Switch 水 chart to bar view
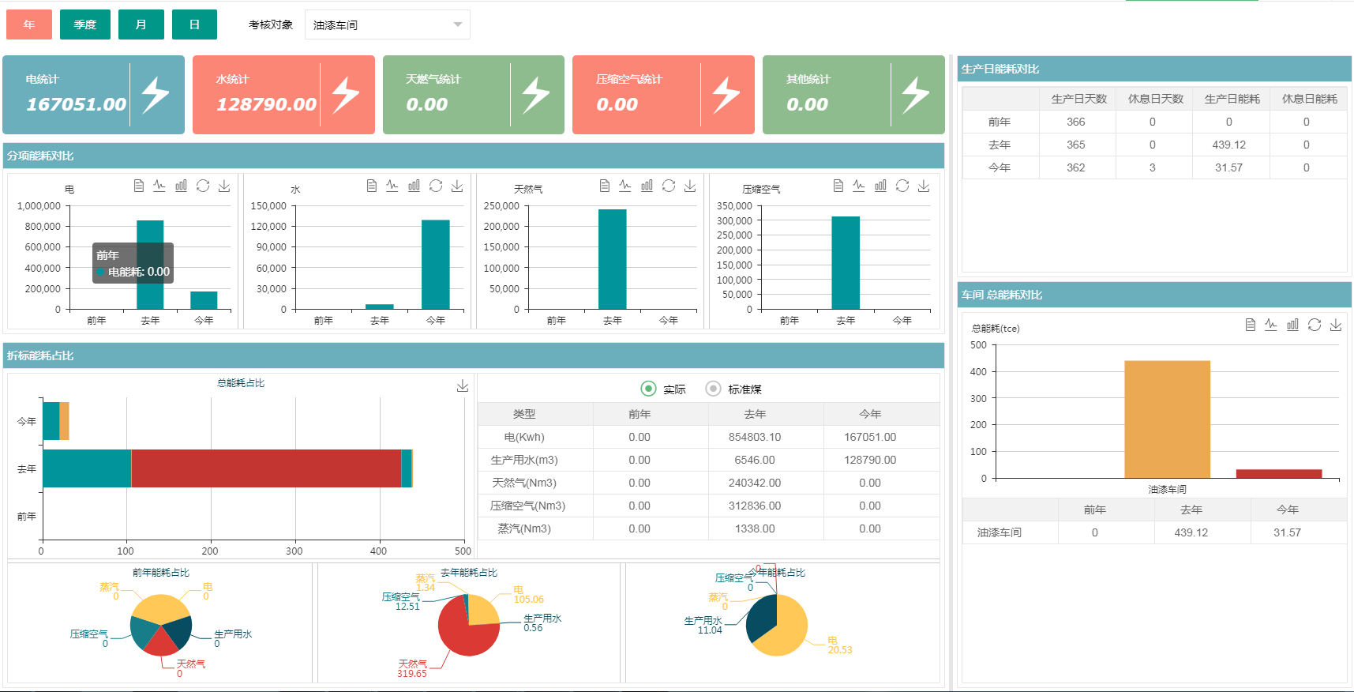Image resolution: width=1354 pixels, height=692 pixels. coord(414,186)
